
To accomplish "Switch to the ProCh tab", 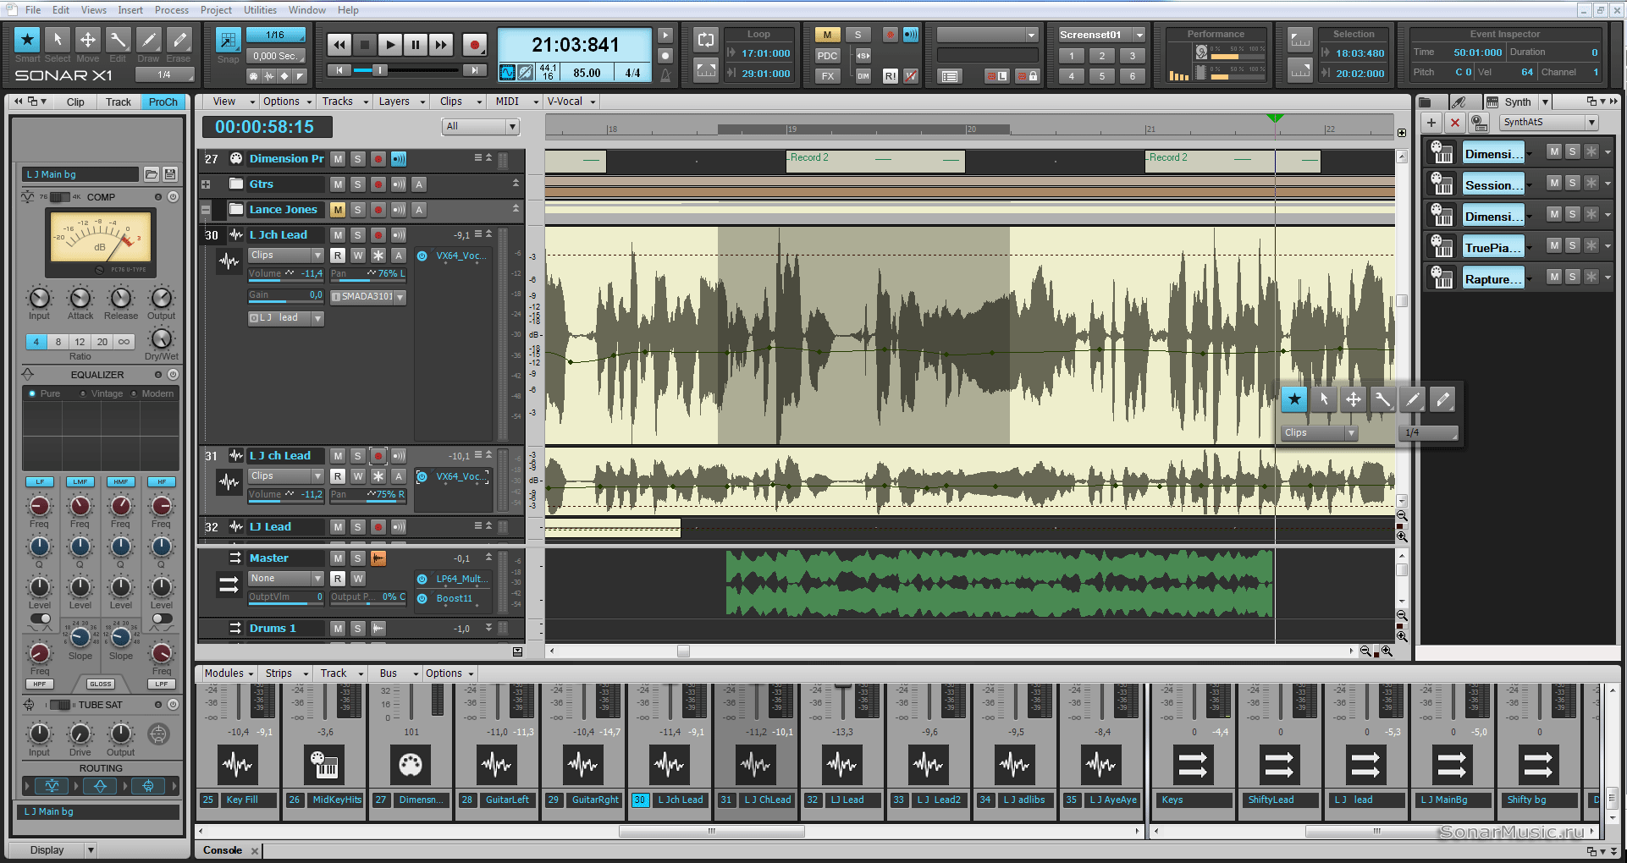I will tap(163, 102).
